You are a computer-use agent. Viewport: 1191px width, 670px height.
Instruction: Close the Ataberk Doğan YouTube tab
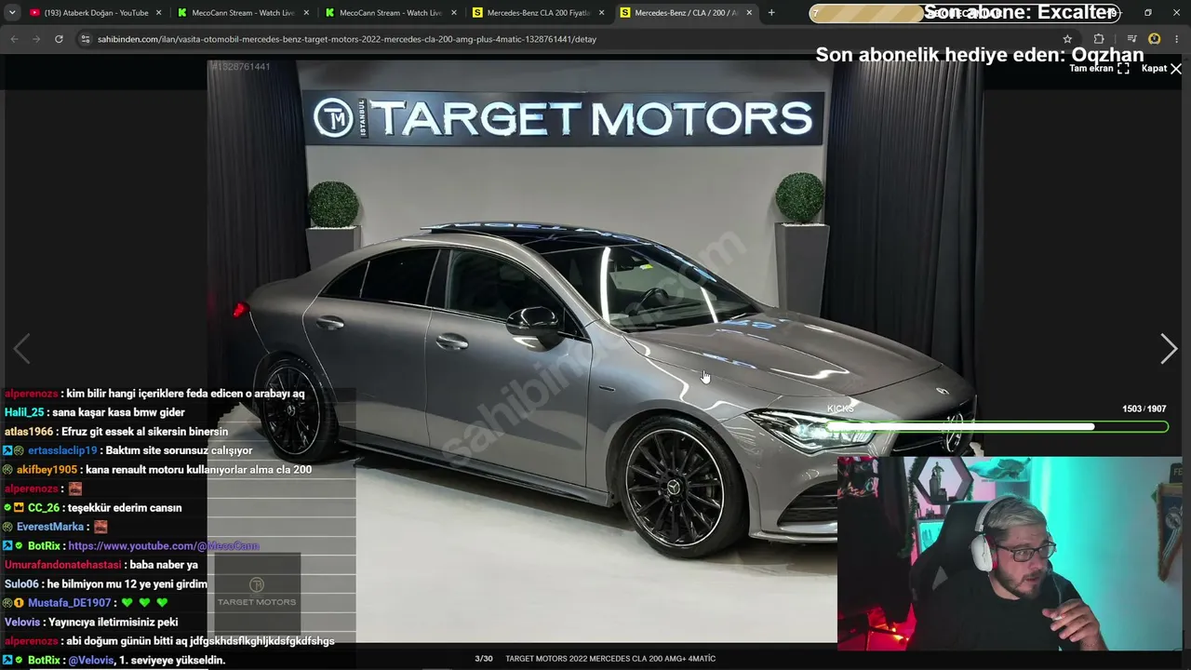click(159, 13)
